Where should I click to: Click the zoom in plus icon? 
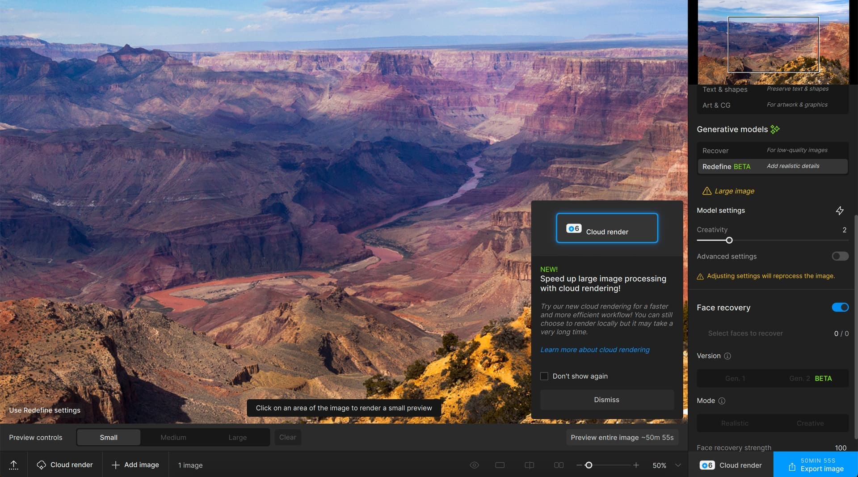(636, 465)
